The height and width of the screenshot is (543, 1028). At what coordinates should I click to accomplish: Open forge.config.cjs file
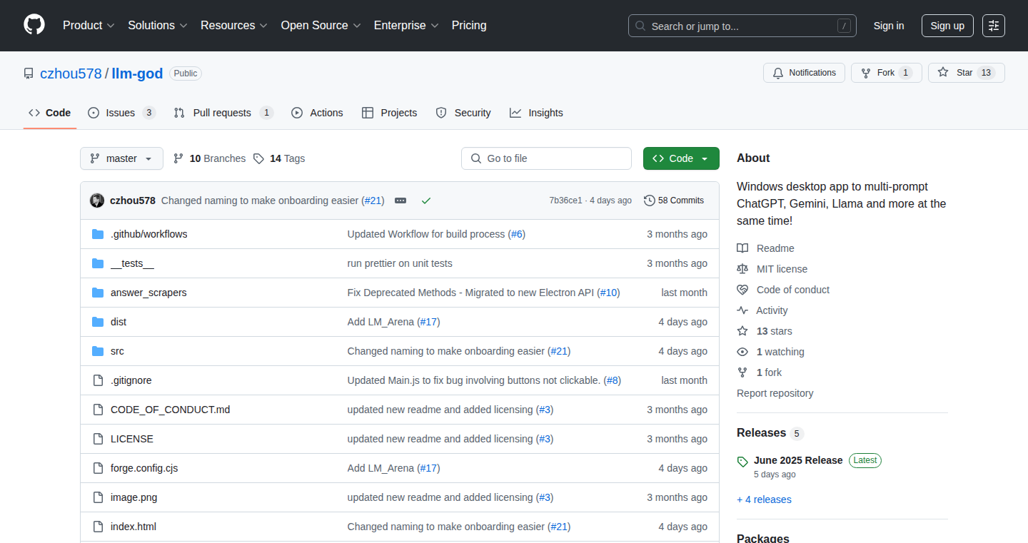point(144,468)
